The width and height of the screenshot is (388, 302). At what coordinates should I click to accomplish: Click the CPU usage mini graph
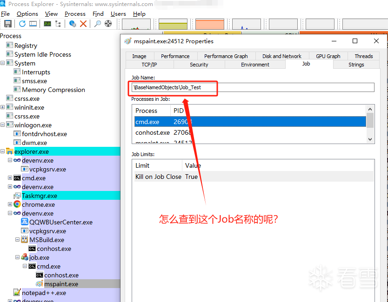136,24
